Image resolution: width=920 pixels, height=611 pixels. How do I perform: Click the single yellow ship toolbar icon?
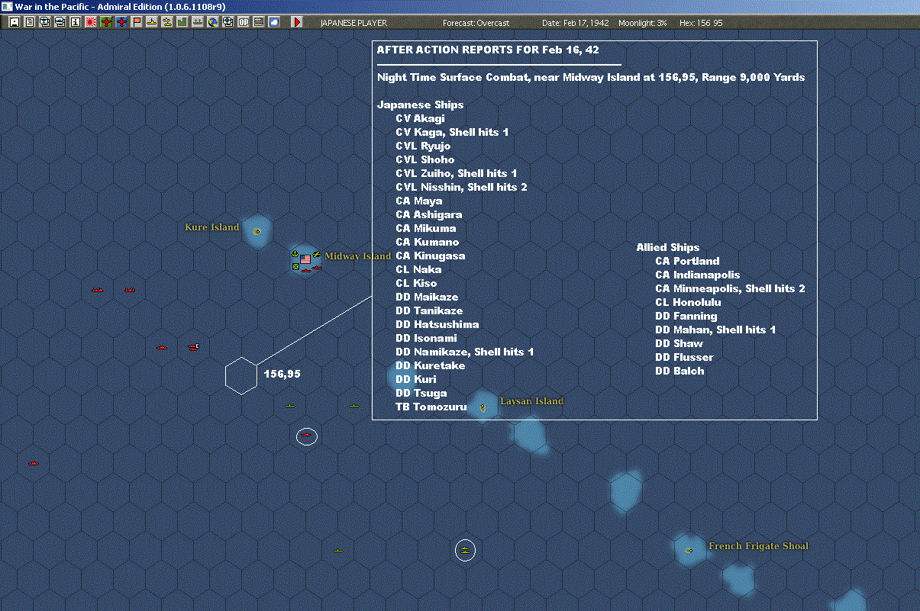click(152, 22)
